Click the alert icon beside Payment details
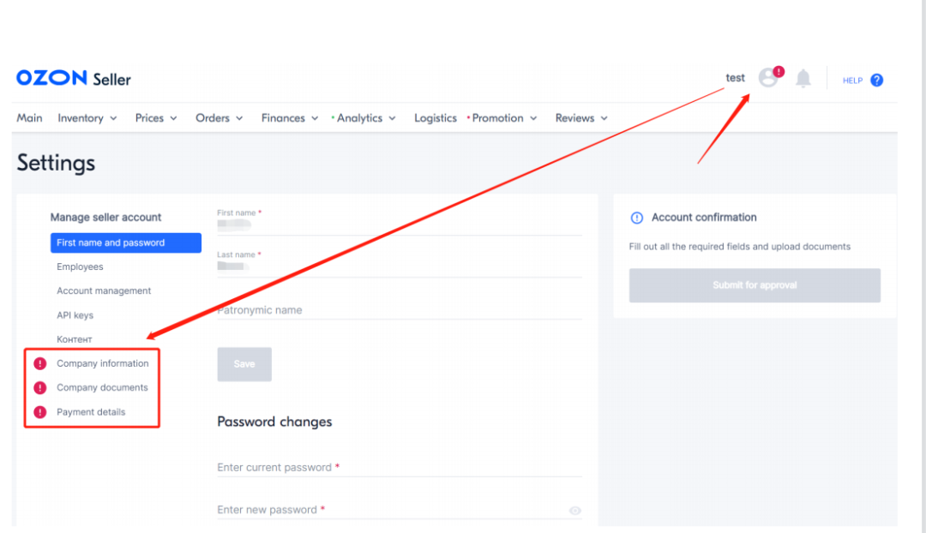The height and width of the screenshot is (533, 926). point(39,412)
